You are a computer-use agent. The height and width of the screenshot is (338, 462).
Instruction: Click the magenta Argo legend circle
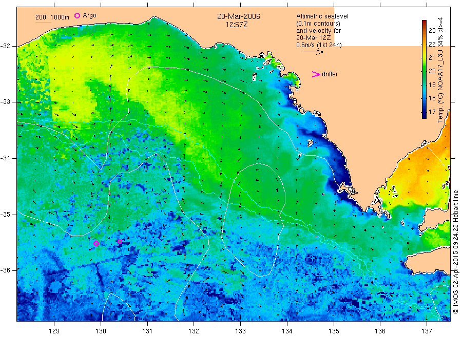(x=77, y=15)
